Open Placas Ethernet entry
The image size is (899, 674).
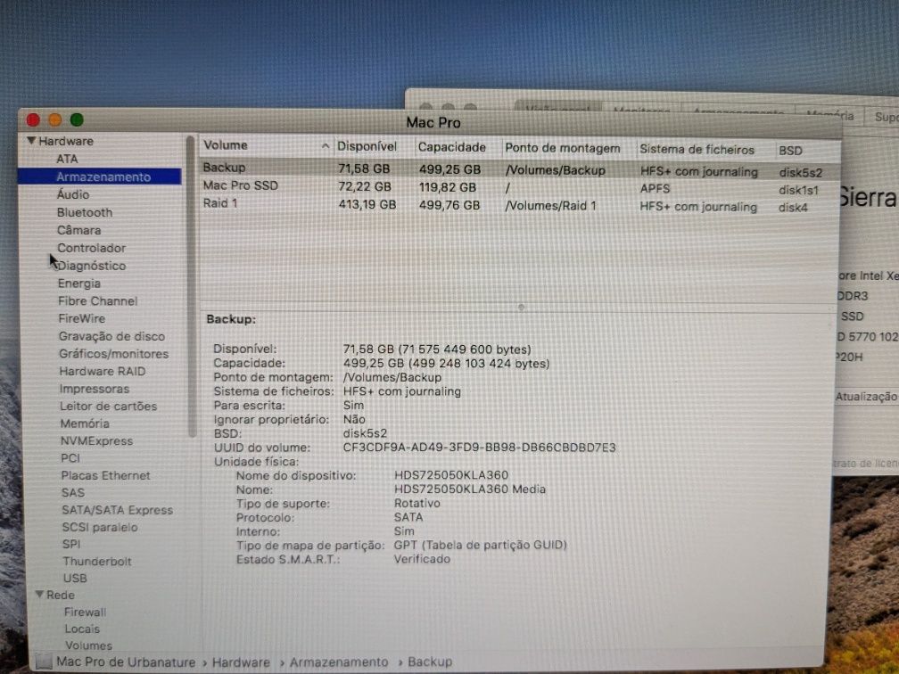105,475
